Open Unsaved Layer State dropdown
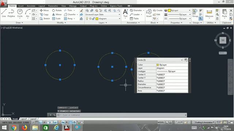 [x=103, y=15]
